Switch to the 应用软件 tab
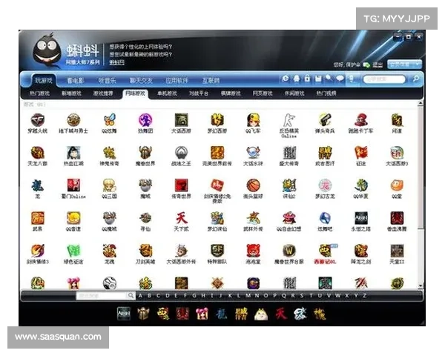 click(177, 81)
